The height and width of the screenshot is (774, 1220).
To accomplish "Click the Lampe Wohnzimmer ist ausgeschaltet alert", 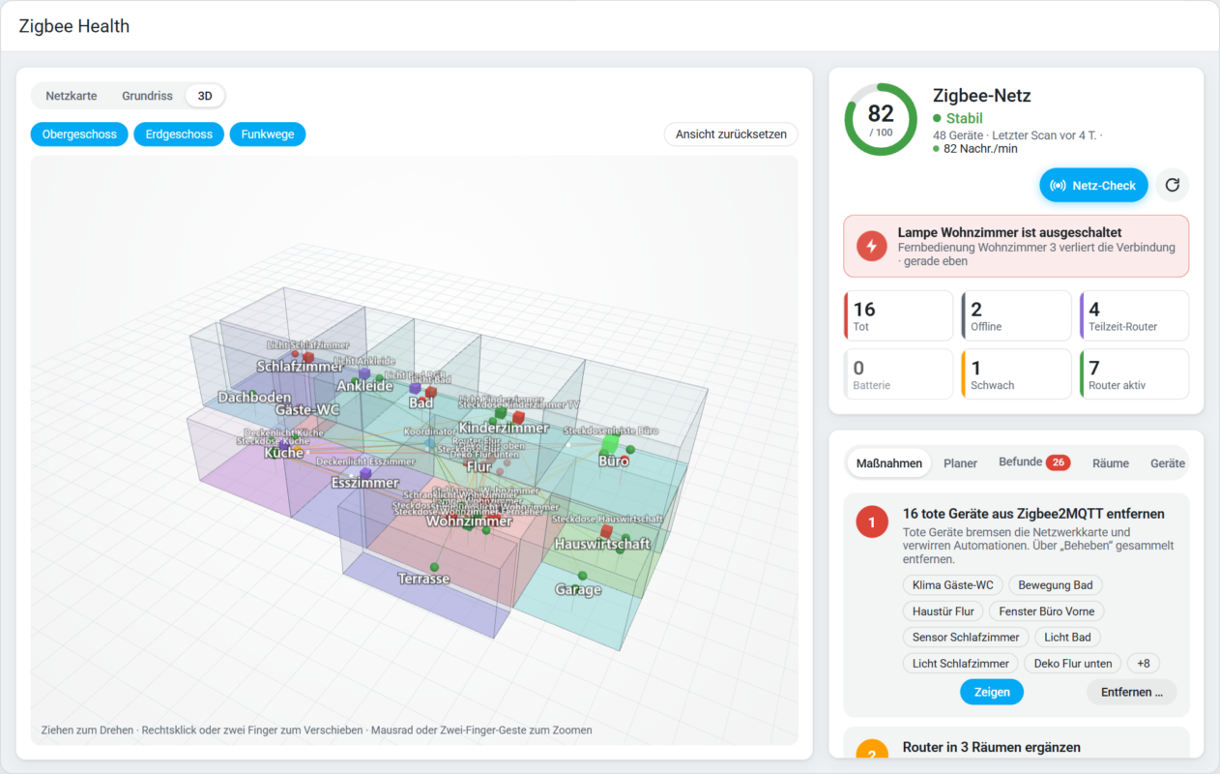I will click(x=1016, y=247).
